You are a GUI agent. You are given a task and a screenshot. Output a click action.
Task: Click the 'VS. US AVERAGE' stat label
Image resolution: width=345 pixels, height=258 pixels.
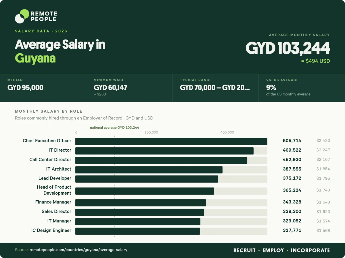282,80
